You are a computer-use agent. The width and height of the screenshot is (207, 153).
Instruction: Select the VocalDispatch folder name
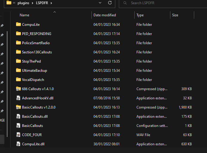[33, 80]
